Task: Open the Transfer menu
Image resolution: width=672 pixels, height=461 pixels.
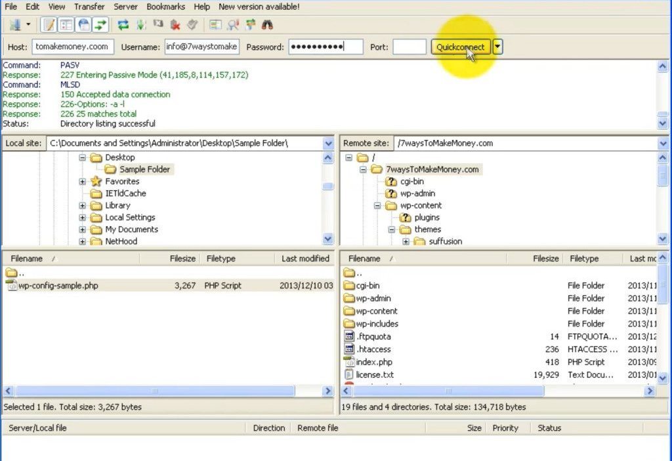Action: click(x=89, y=7)
